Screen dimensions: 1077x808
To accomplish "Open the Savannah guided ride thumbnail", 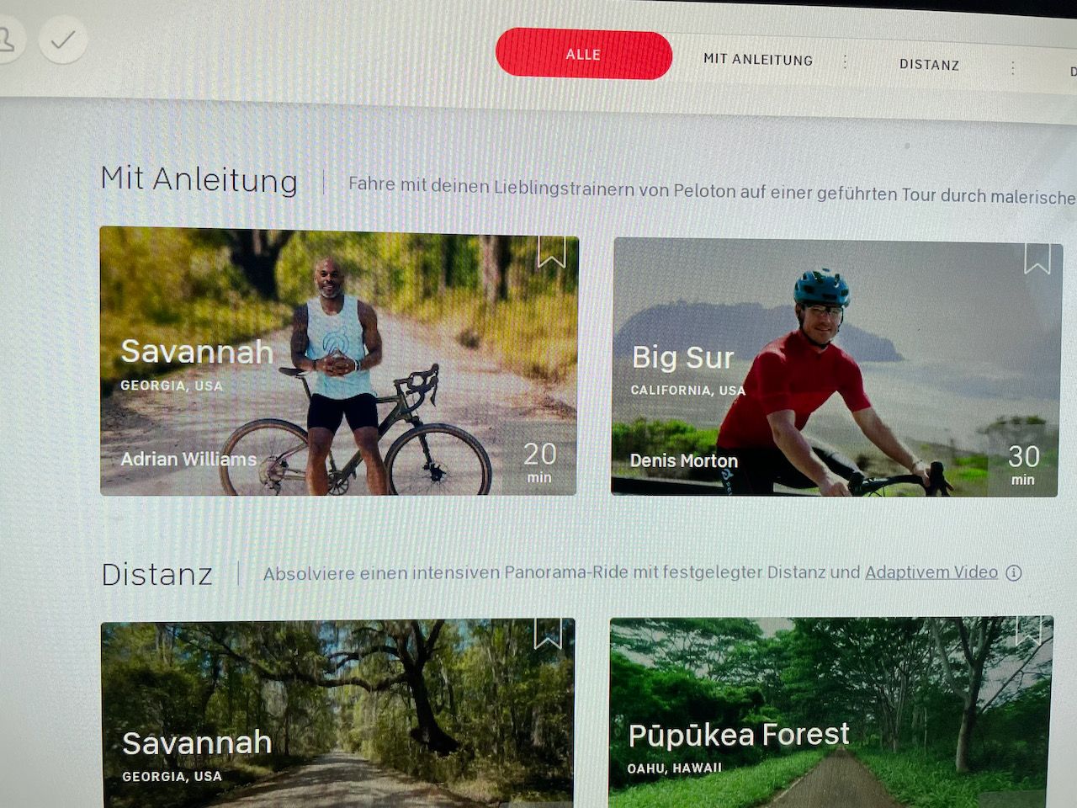I will coord(339,361).
